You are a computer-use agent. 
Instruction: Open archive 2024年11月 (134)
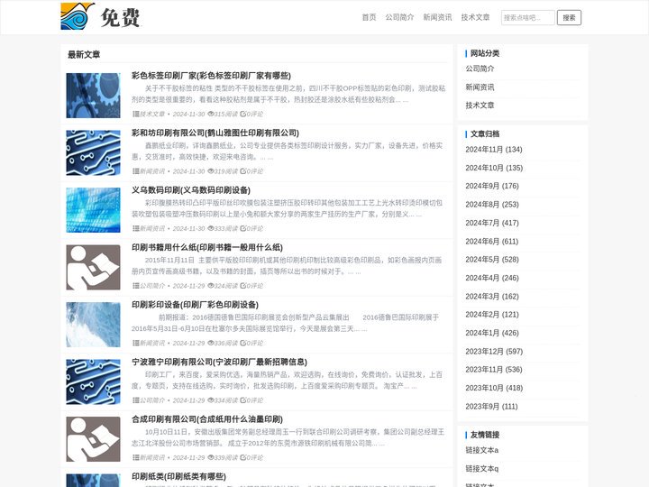tap(494, 150)
